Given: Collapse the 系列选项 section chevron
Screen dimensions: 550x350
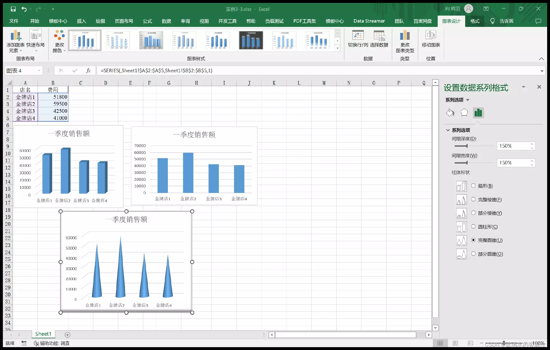Looking at the screenshot, I should (448, 130).
